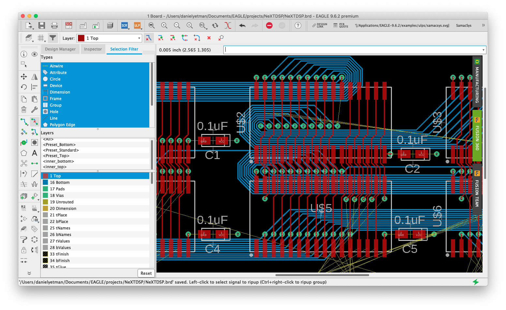Click the PCB Quote button
This screenshot has width=506, height=310.
[x=341, y=25]
